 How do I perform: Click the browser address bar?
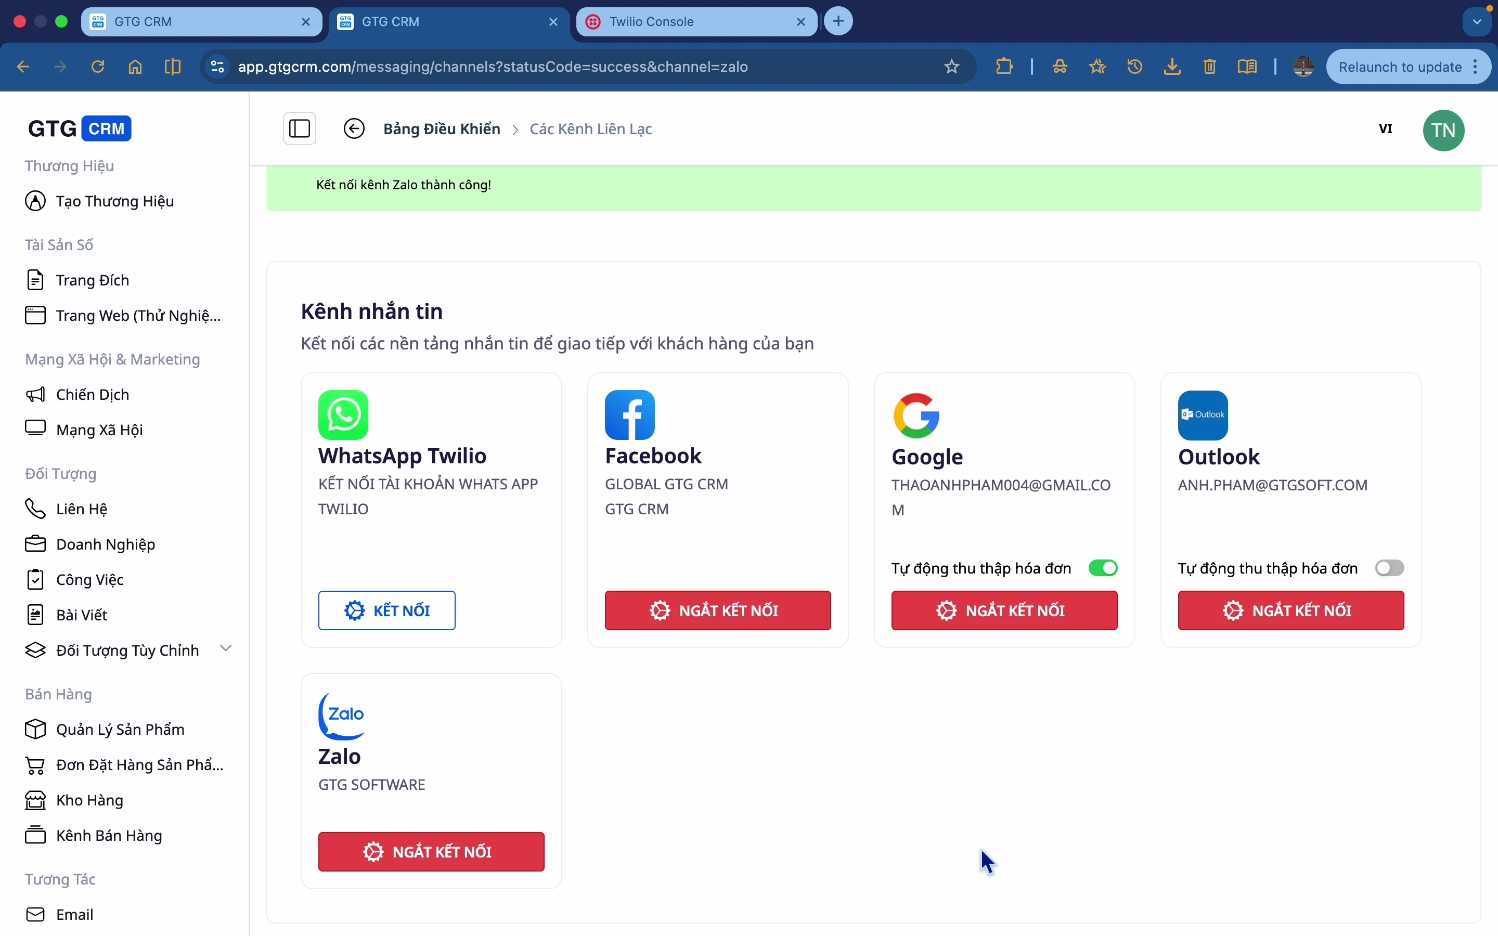point(557,67)
